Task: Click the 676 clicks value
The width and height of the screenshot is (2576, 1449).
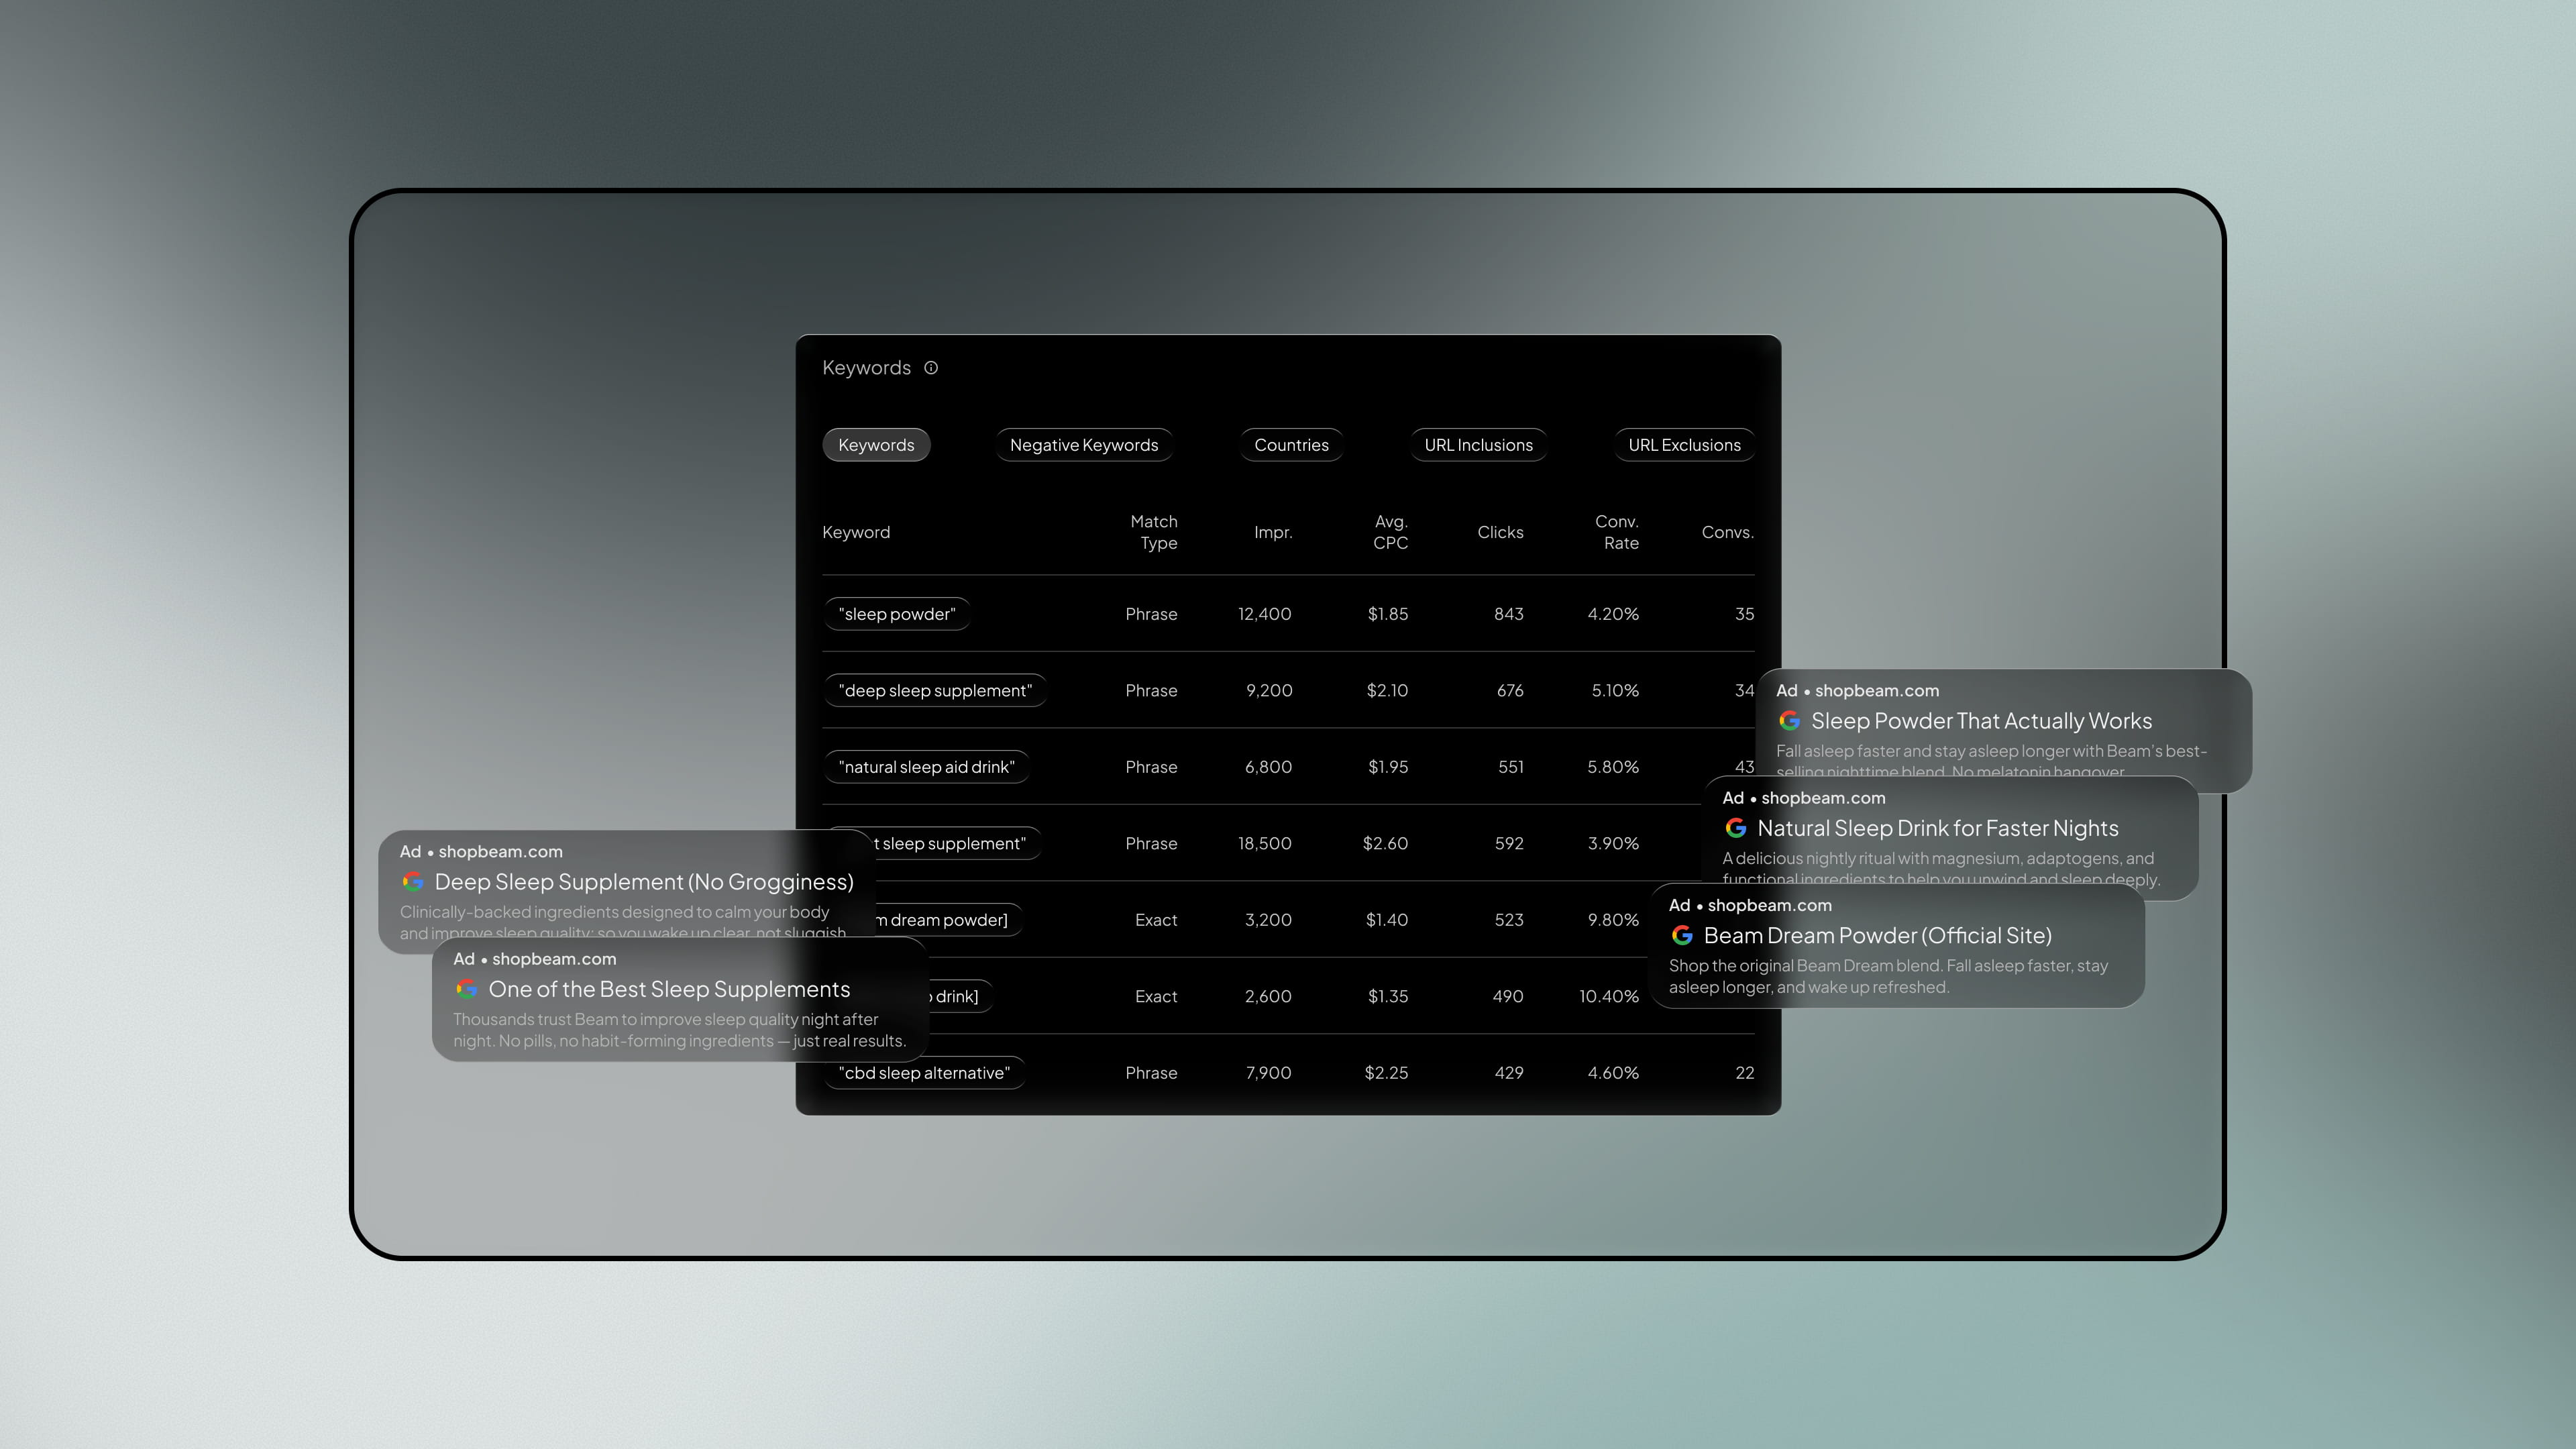Action: [1510, 691]
